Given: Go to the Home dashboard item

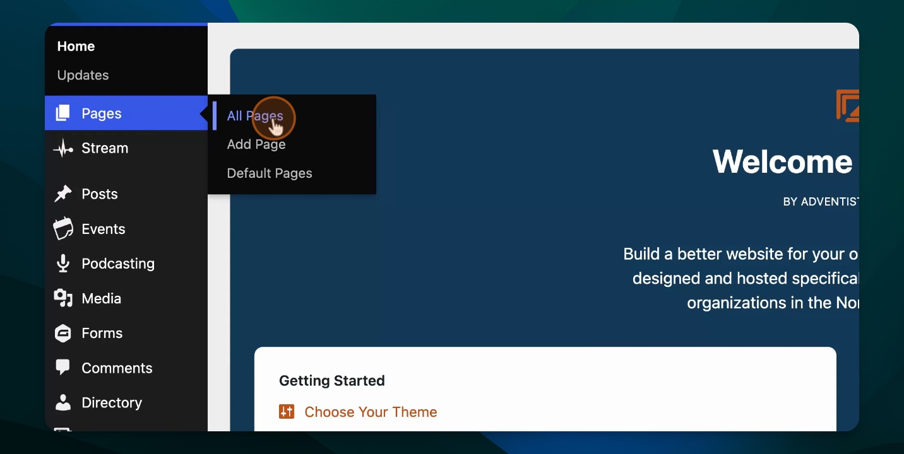Looking at the screenshot, I should (x=76, y=46).
